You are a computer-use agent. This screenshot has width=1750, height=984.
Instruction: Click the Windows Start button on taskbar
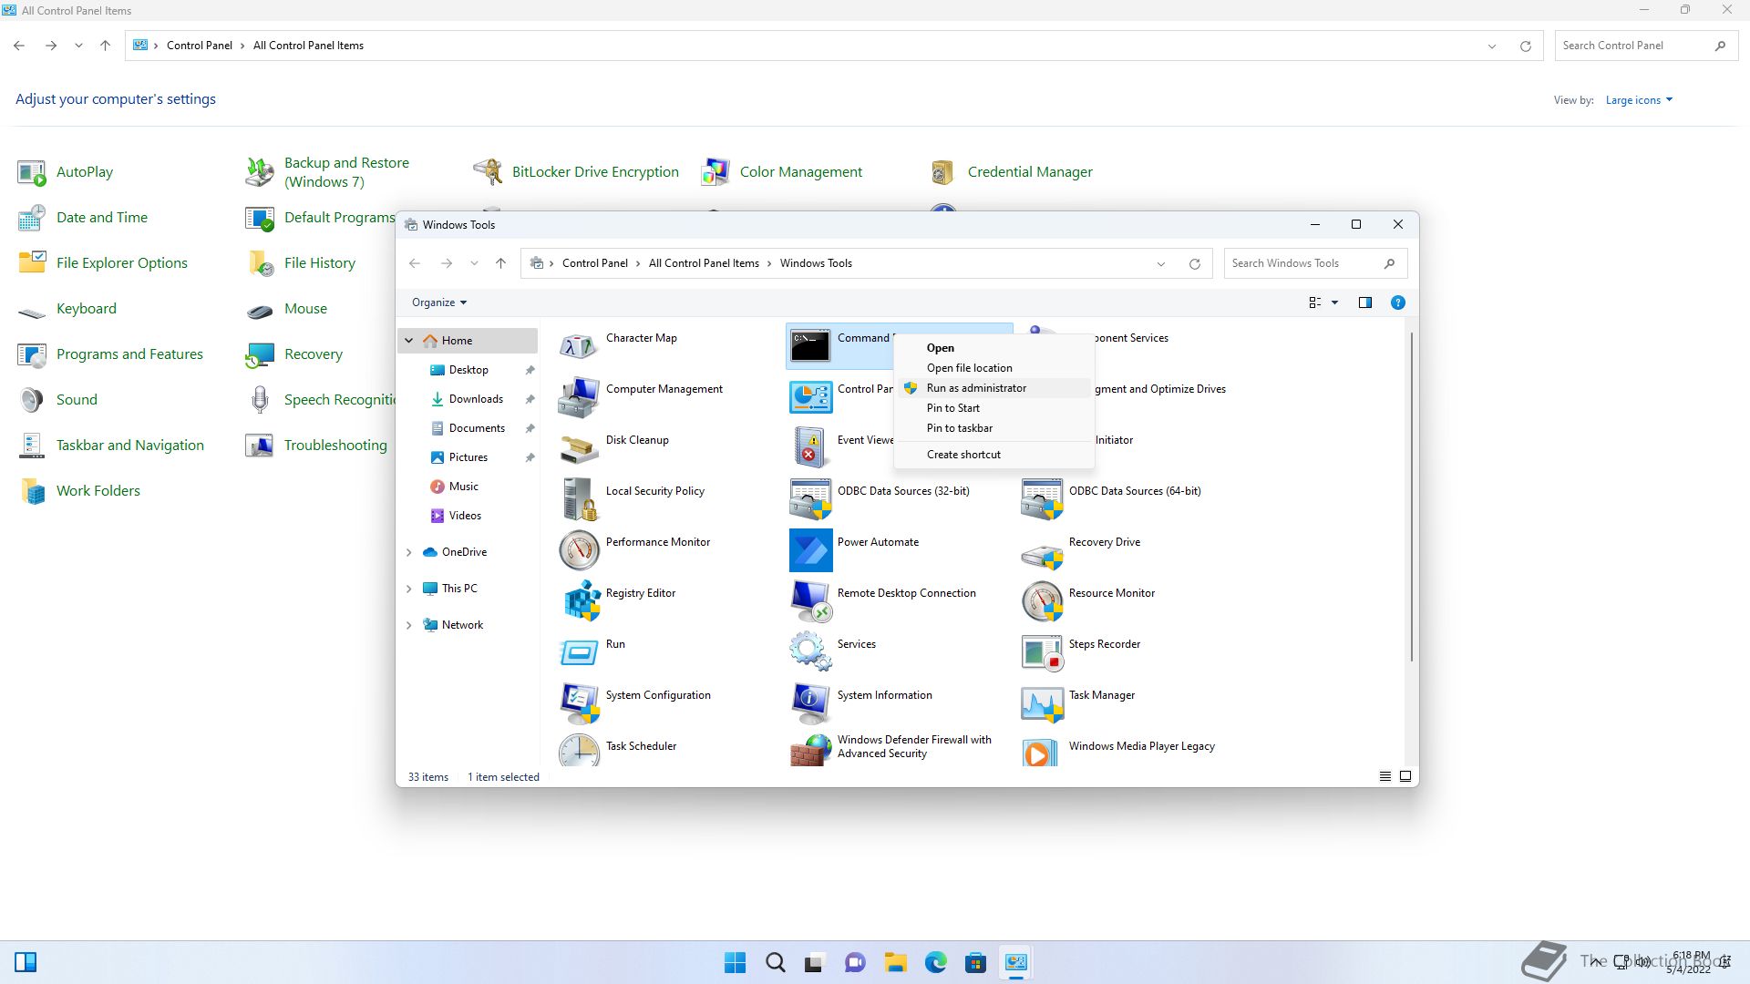point(735,963)
